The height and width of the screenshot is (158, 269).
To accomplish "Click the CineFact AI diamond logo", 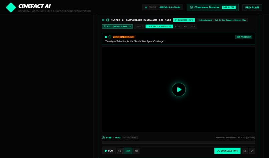I will coord(11,7).
